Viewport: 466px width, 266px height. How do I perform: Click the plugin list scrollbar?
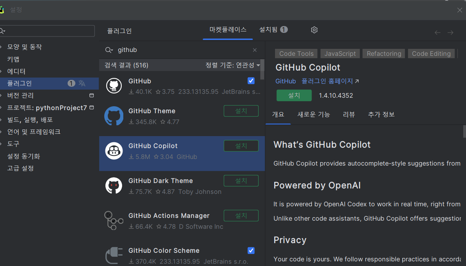262,70
